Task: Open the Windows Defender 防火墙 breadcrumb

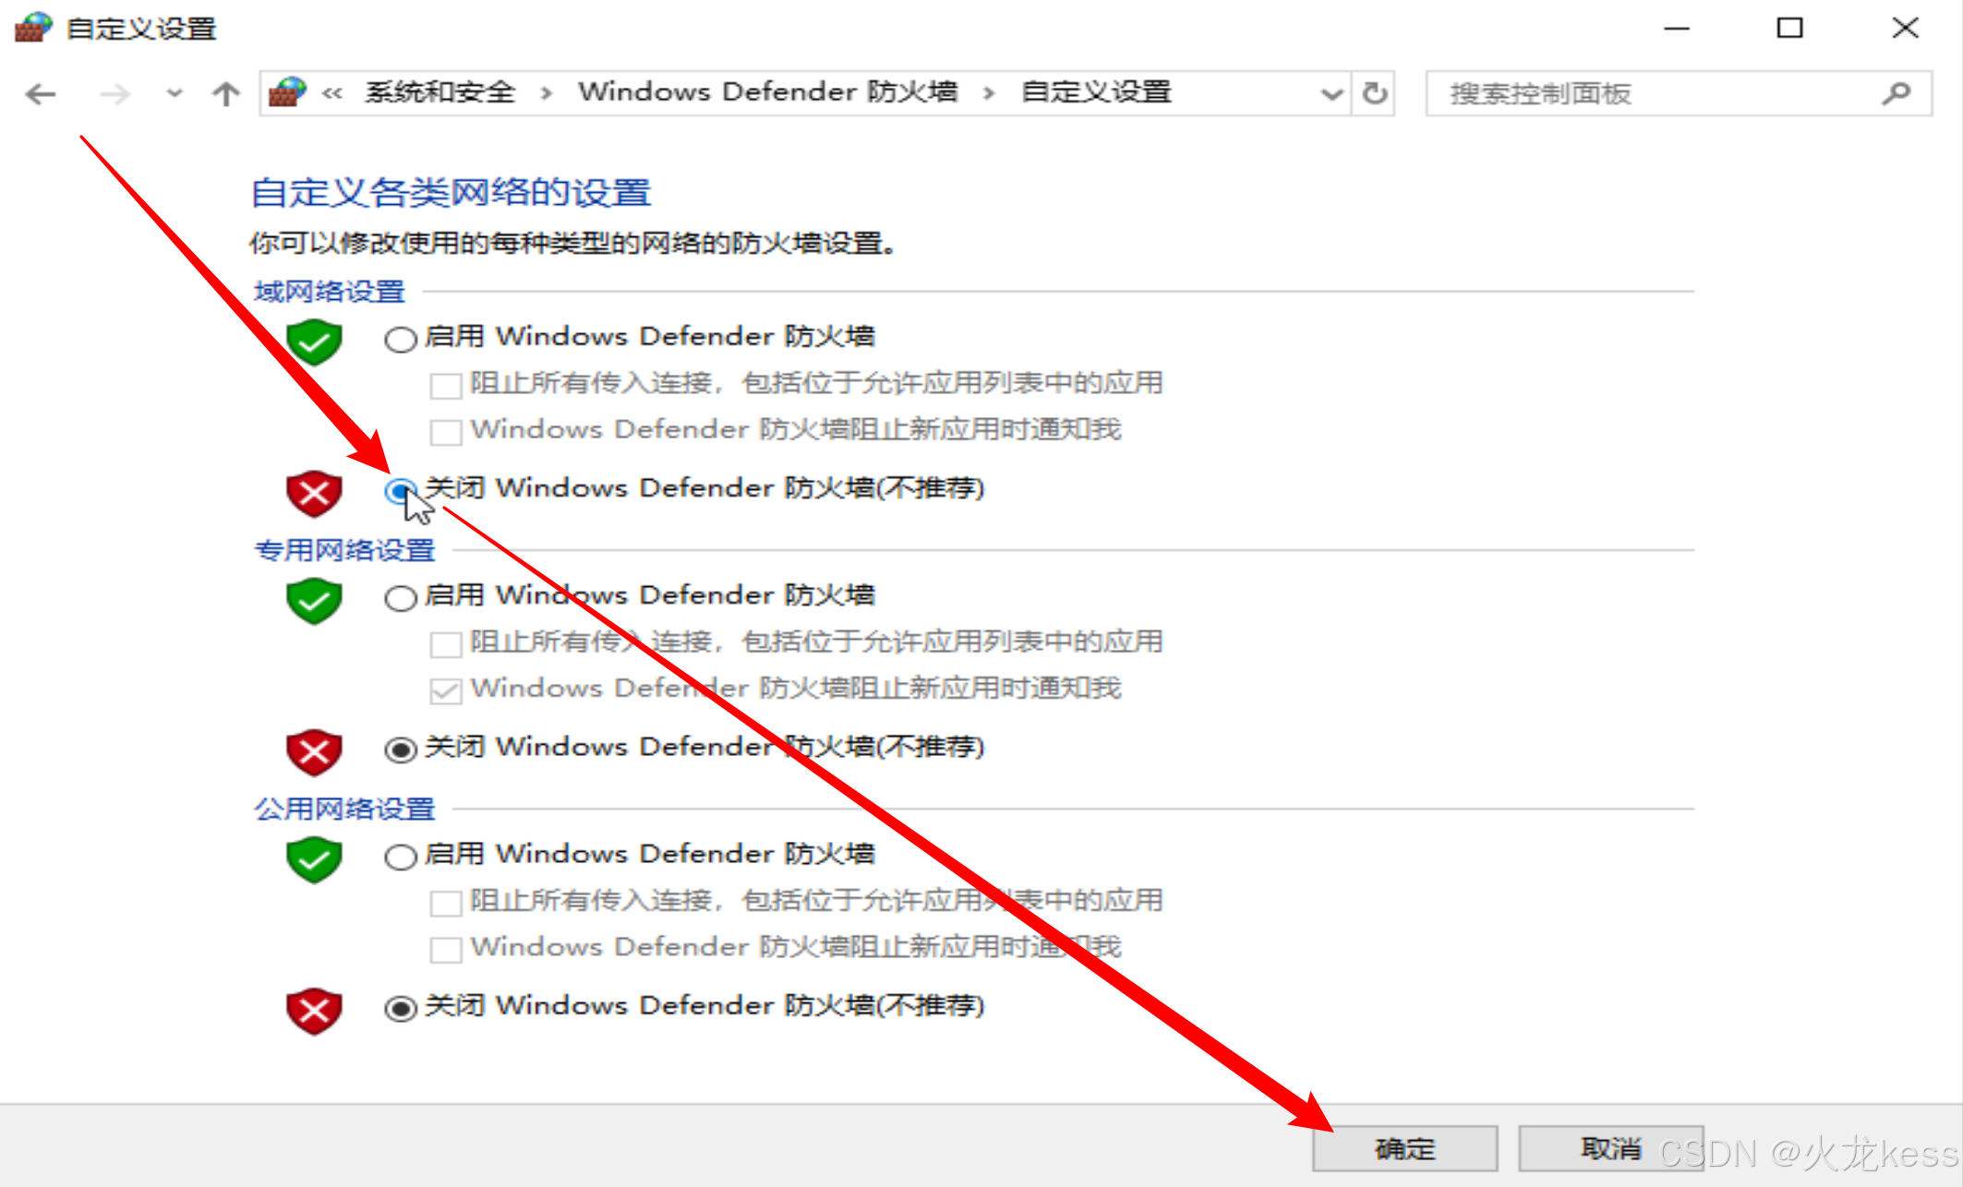Action: click(x=767, y=92)
